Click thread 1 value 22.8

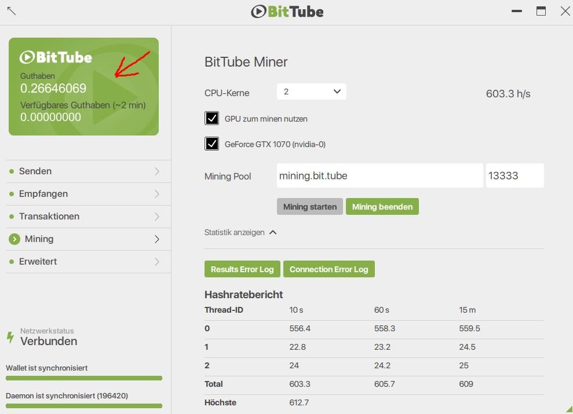point(297,347)
